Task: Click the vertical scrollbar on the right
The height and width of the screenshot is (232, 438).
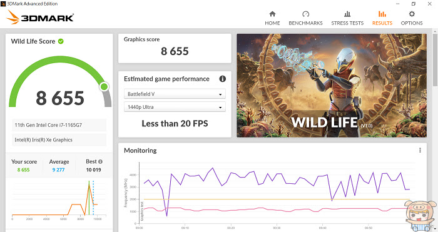Action: (435, 59)
